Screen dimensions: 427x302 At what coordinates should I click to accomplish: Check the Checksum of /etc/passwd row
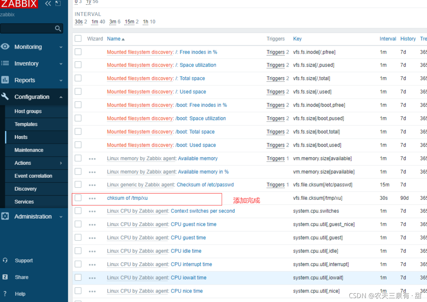78,184
